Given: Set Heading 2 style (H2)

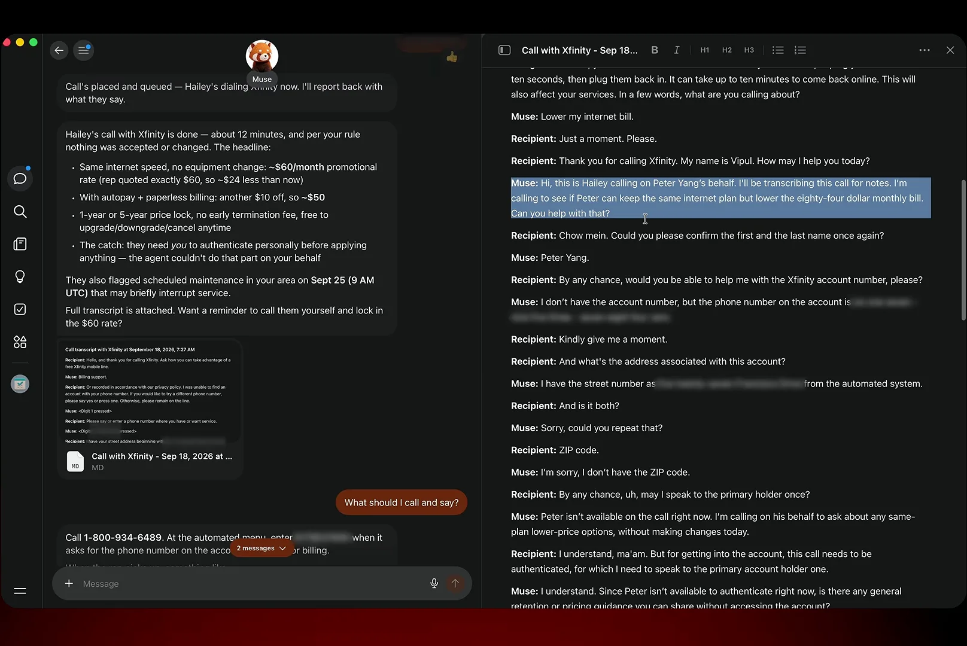Looking at the screenshot, I should point(727,50).
